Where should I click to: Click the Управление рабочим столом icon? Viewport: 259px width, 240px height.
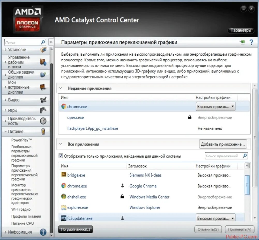[43, 62]
